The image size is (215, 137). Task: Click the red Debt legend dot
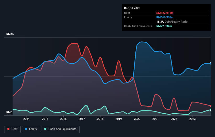tap(8, 129)
